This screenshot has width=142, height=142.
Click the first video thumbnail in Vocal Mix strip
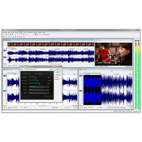pos(9,44)
